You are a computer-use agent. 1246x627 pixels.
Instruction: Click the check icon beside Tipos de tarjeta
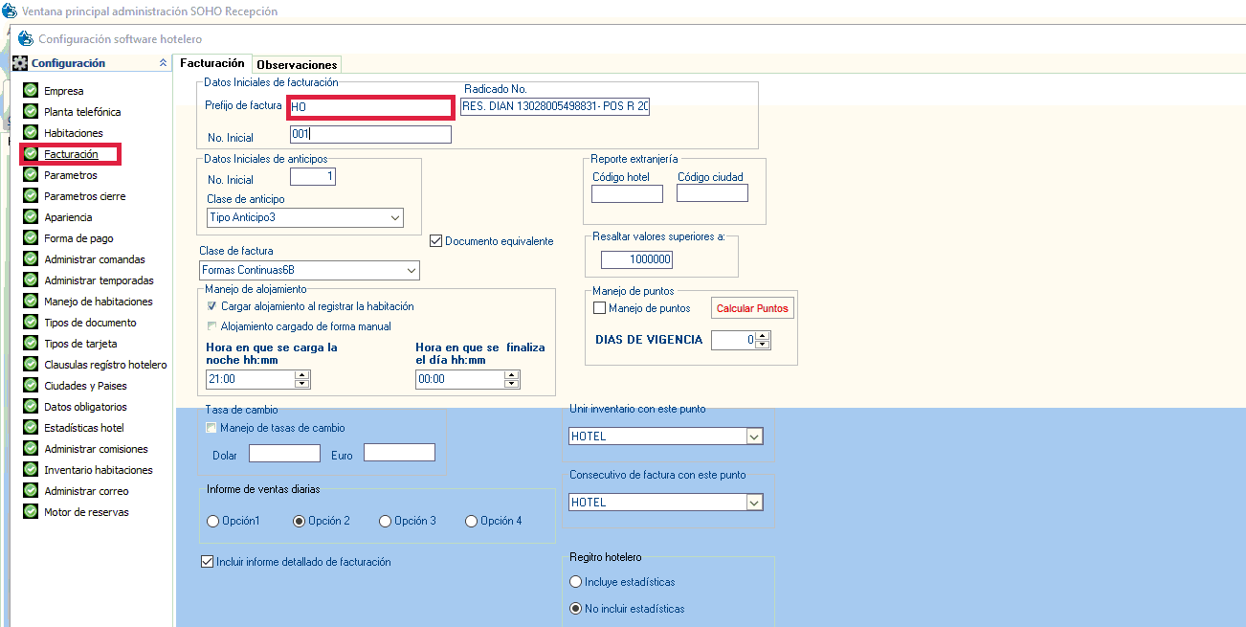pyautogui.click(x=31, y=344)
